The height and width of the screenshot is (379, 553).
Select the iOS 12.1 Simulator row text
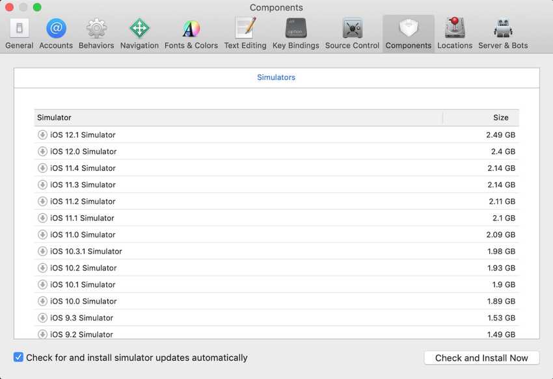pos(83,135)
